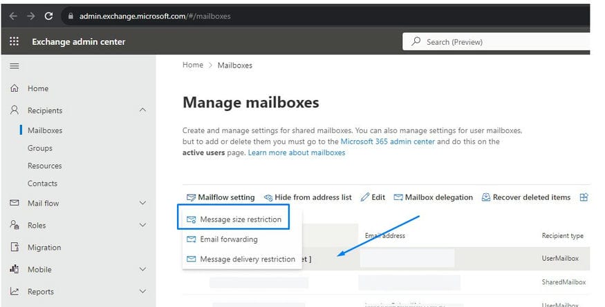Click the Home breadcrumb link

click(x=192, y=65)
